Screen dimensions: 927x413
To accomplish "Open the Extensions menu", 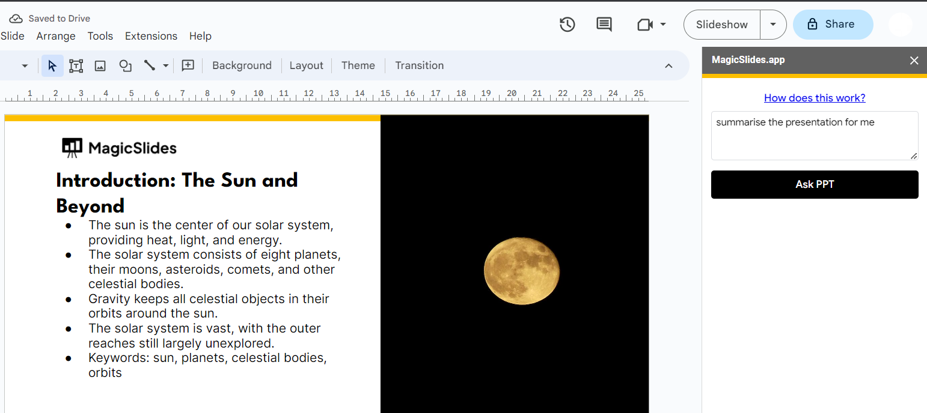I will pyautogui.click(x=151, y=36).
